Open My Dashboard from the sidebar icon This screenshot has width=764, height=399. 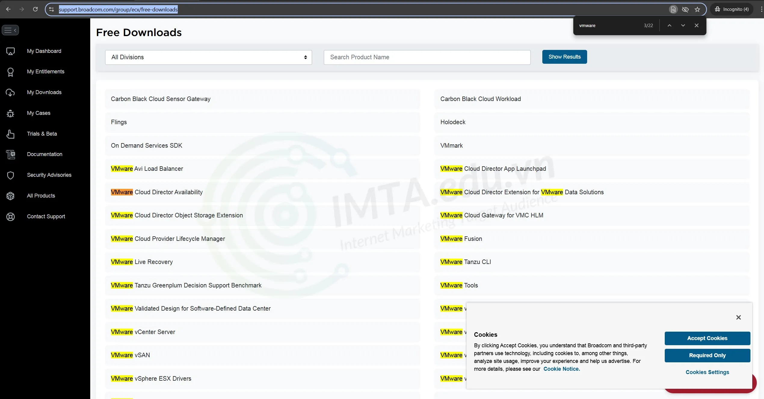[11, 51]
